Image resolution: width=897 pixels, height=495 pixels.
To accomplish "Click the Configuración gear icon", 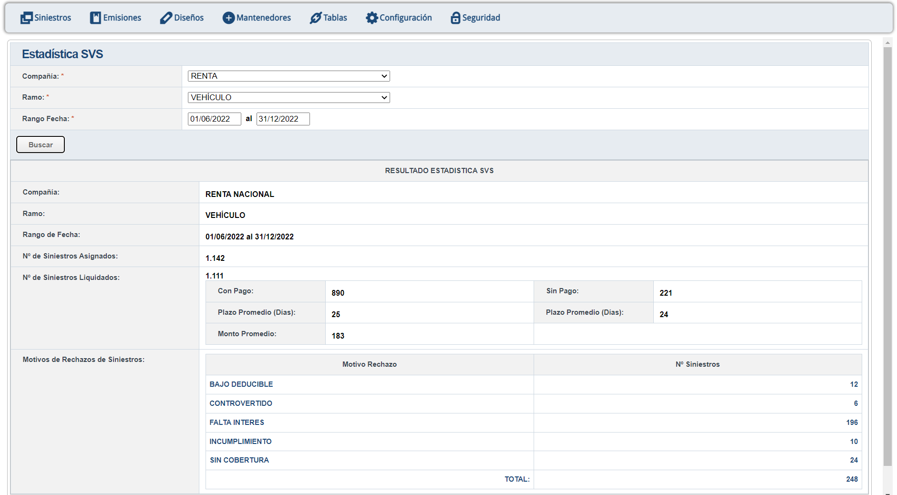I will [x=371, y=18].
